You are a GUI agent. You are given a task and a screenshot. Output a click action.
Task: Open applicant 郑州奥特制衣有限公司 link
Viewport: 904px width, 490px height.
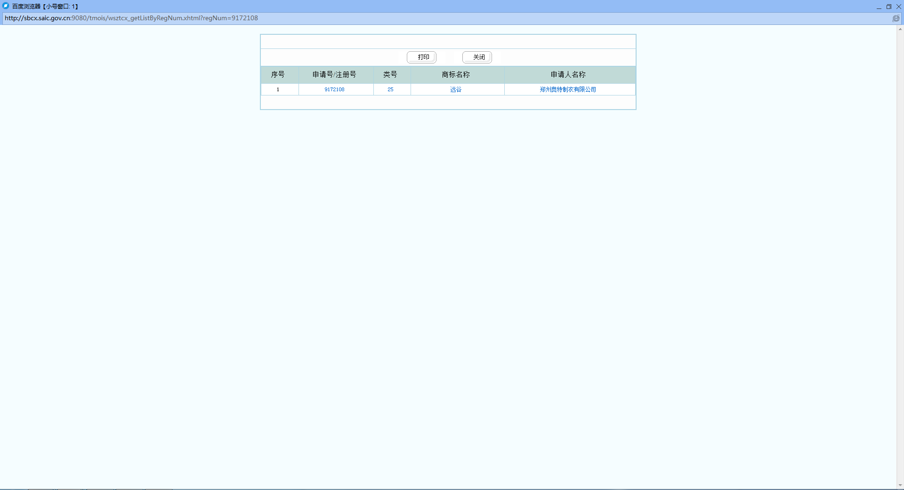[568, 89]
